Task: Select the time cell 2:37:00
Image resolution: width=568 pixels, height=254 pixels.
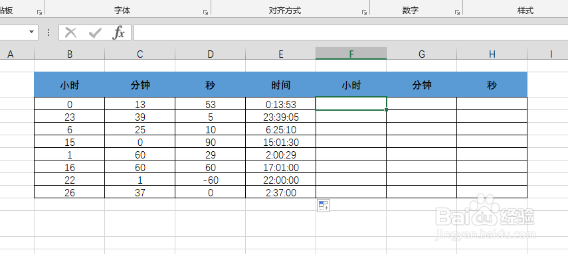Action: [281, 192]
